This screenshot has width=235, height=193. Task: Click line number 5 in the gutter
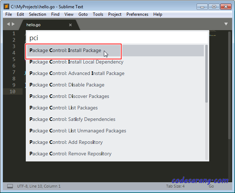pos(14,59)
